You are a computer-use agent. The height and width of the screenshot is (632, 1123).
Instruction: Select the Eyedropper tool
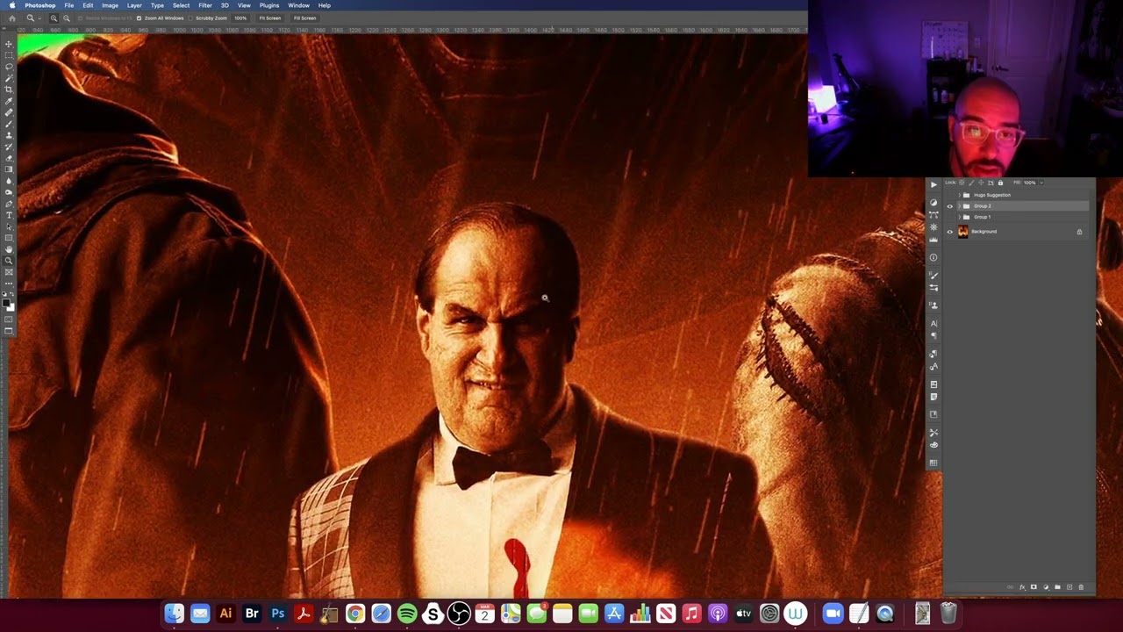point(10,100)
